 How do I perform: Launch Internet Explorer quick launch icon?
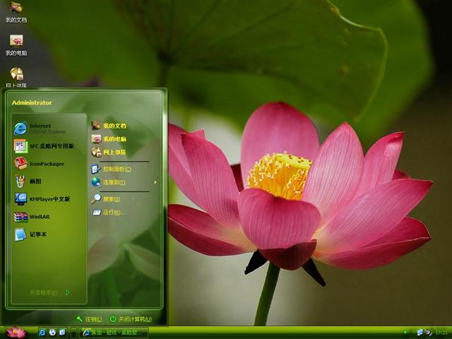(x=42, y=333)
